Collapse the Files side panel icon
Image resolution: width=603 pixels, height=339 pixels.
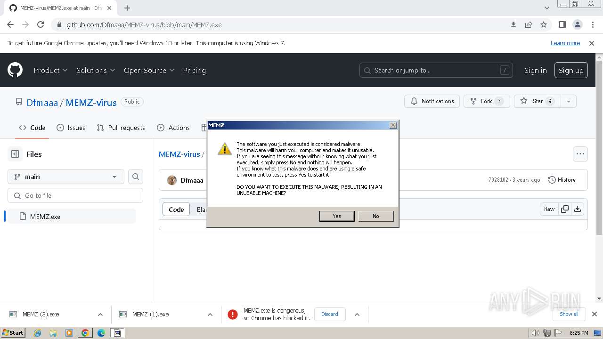15,154
